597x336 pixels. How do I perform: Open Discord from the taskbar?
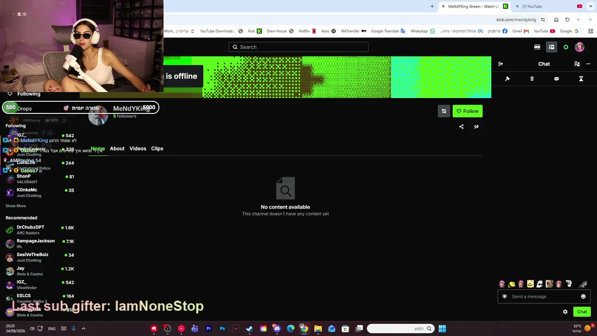pos(277,329)
